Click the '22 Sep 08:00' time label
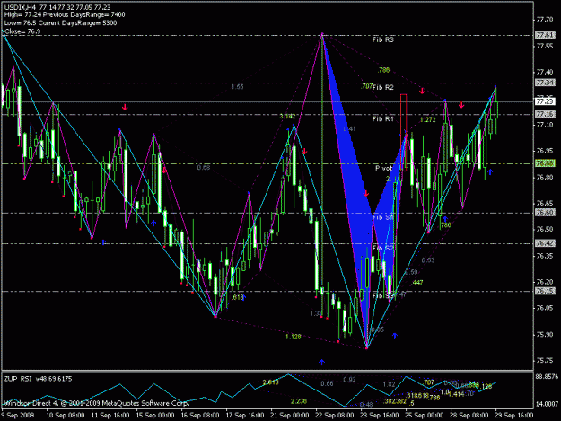This screenshot has height=421, width=561. [335, 416]
